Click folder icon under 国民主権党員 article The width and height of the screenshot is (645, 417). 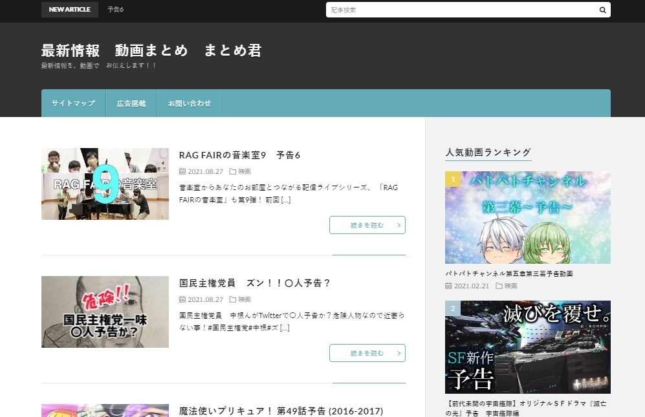(x=232, y=299)
